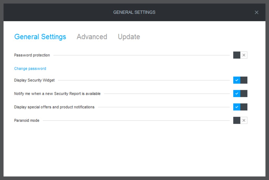
Task: Enable the Password protection switch
Action: (x=240, y=55)
